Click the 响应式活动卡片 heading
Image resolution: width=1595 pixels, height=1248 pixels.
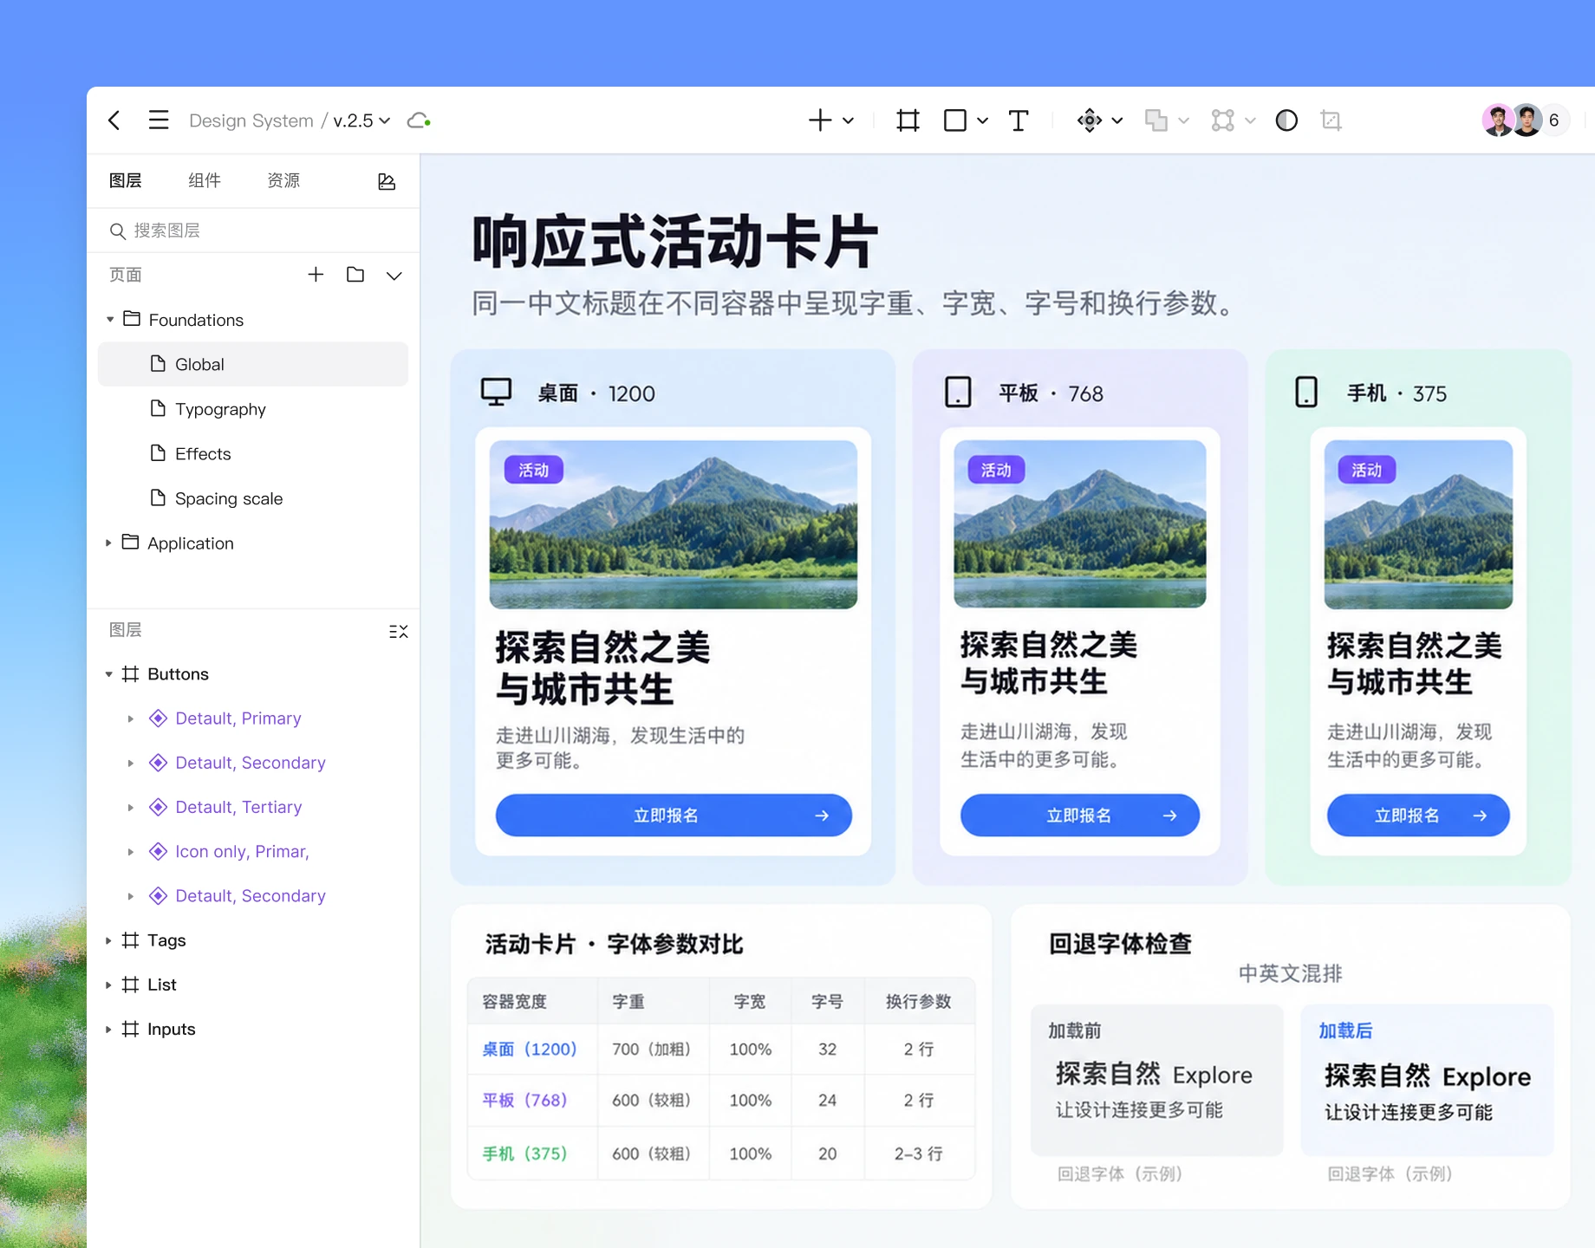pos(675,242)
